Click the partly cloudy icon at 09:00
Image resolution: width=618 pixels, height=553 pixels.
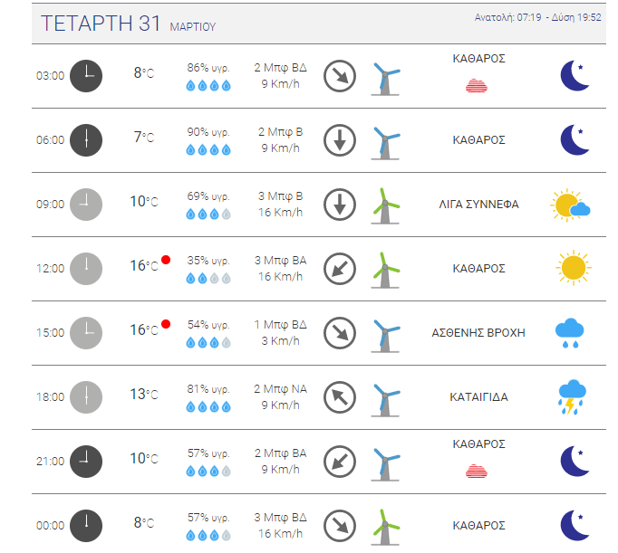570,205
